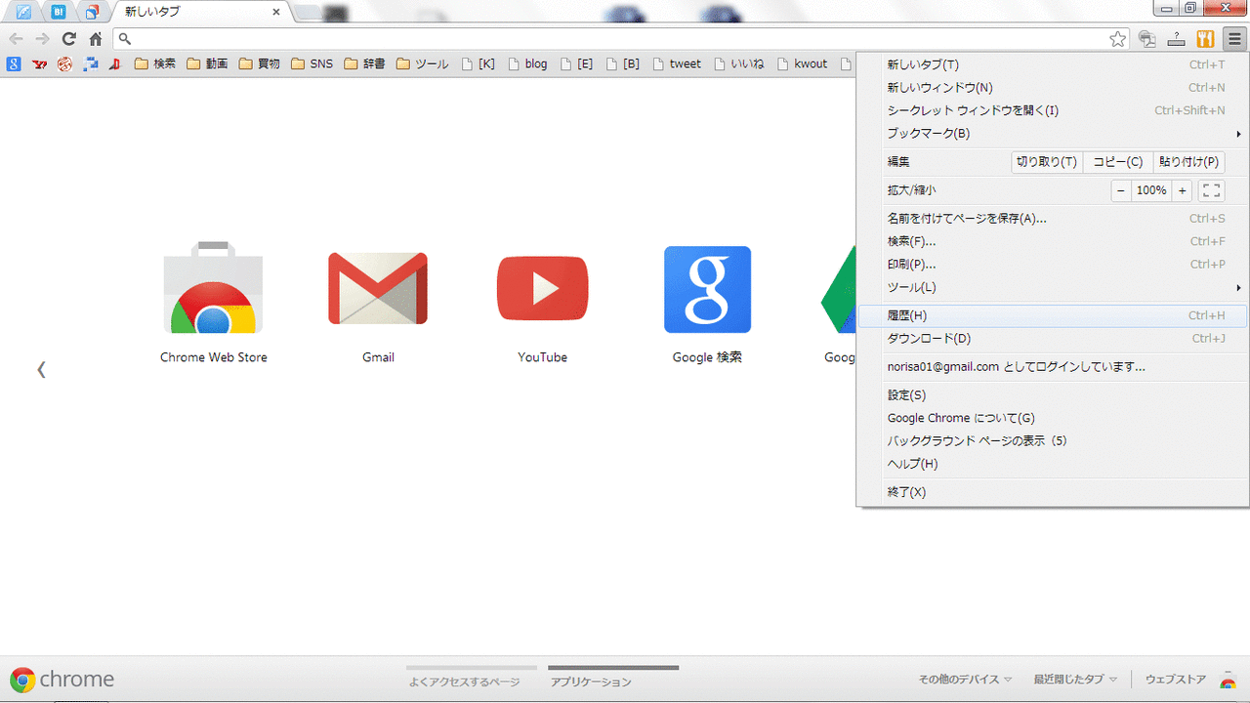The height and width of the screenshot is (703, 1250).
Task: Select 新しいタブ(T) in the menu
Action: pos(1053,64)
